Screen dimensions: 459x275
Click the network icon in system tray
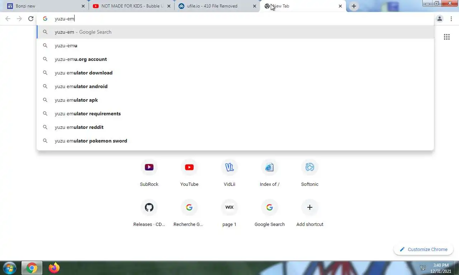click(x=423, y=268)
